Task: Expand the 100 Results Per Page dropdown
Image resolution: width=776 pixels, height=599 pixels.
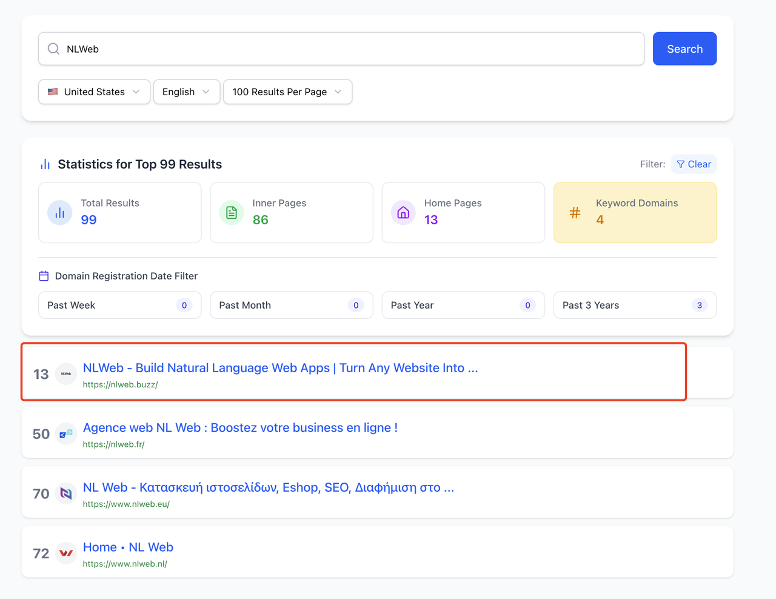Action: coord(287,92)
